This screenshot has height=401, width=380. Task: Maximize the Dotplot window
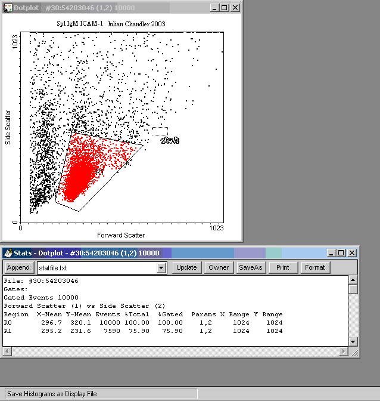(224, 8)
